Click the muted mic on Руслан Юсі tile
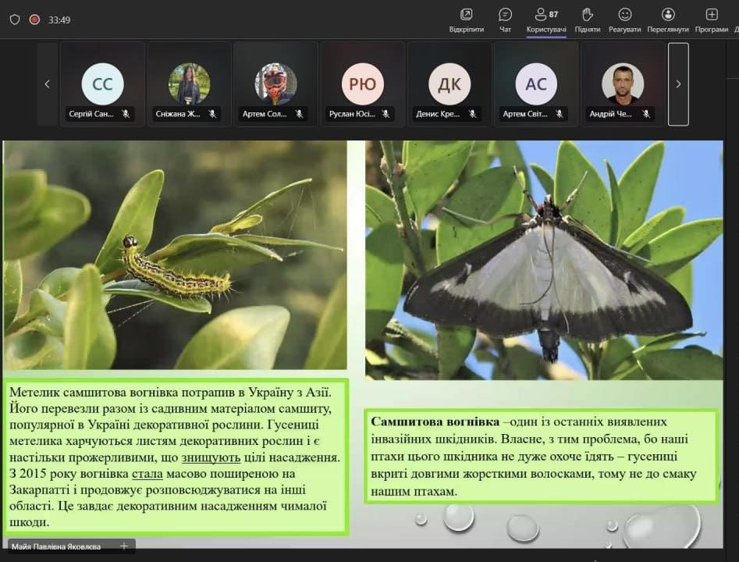Image resolution: width=739 pixels, height=562 pixels. [x=385, y=114]
